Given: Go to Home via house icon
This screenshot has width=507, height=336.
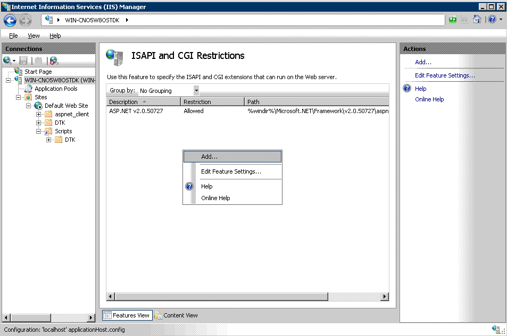Looking at the screenshot, I should [x=477, y=19].
